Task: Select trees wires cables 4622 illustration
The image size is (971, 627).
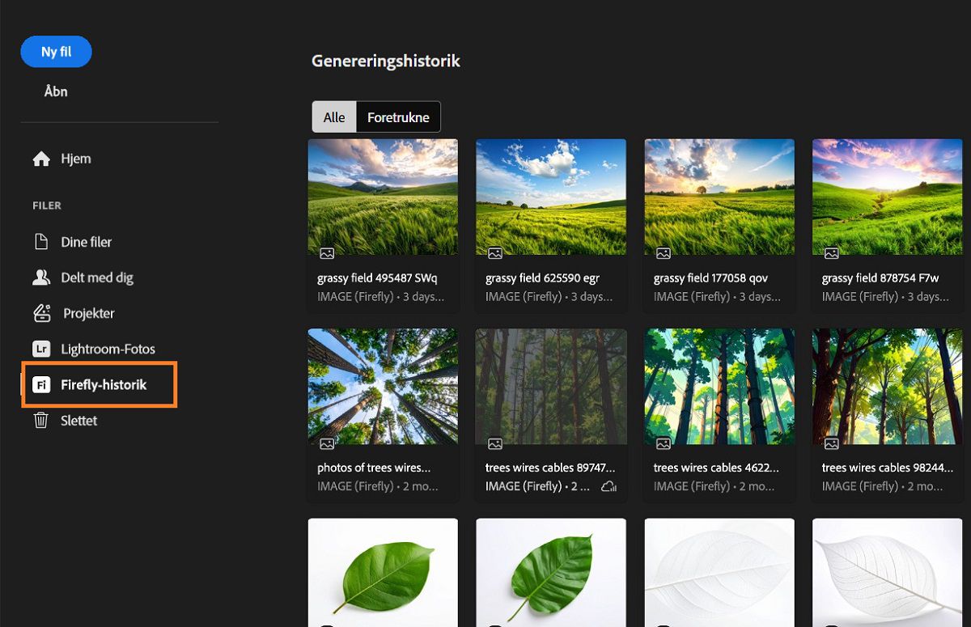Action: tap(719, 386)
